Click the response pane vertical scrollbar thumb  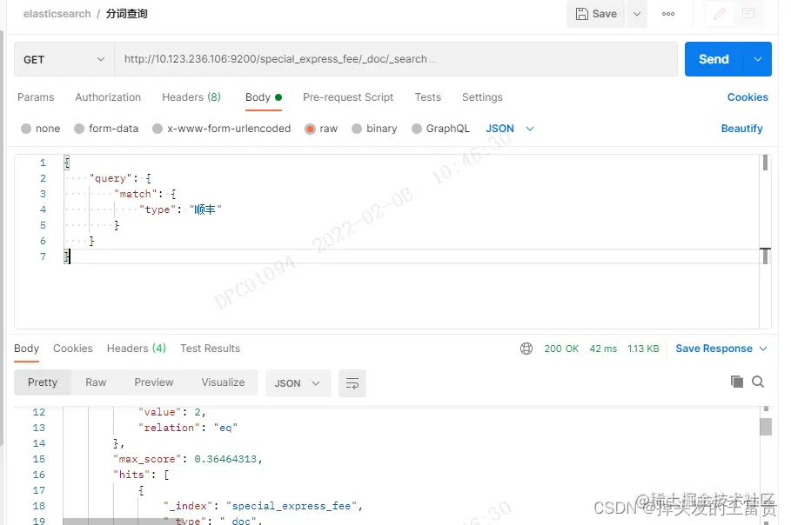(x=766, y=427)
